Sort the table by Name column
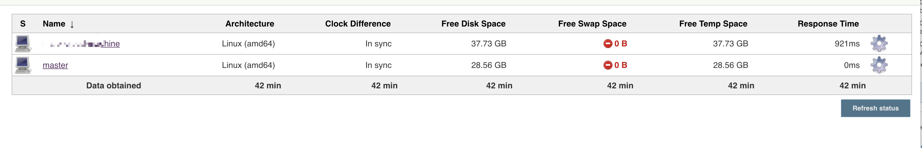This screenshot has height=148, width=922. pyautogui.click(x=54, y=24)
